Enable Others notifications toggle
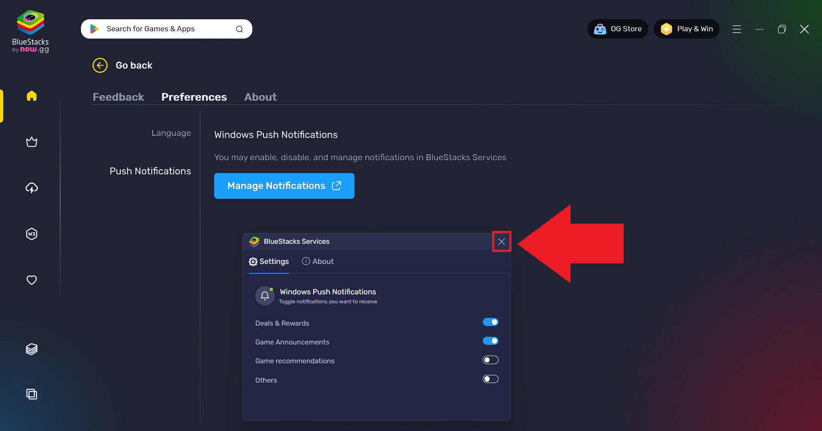822x431 pixels. point(490,379)
